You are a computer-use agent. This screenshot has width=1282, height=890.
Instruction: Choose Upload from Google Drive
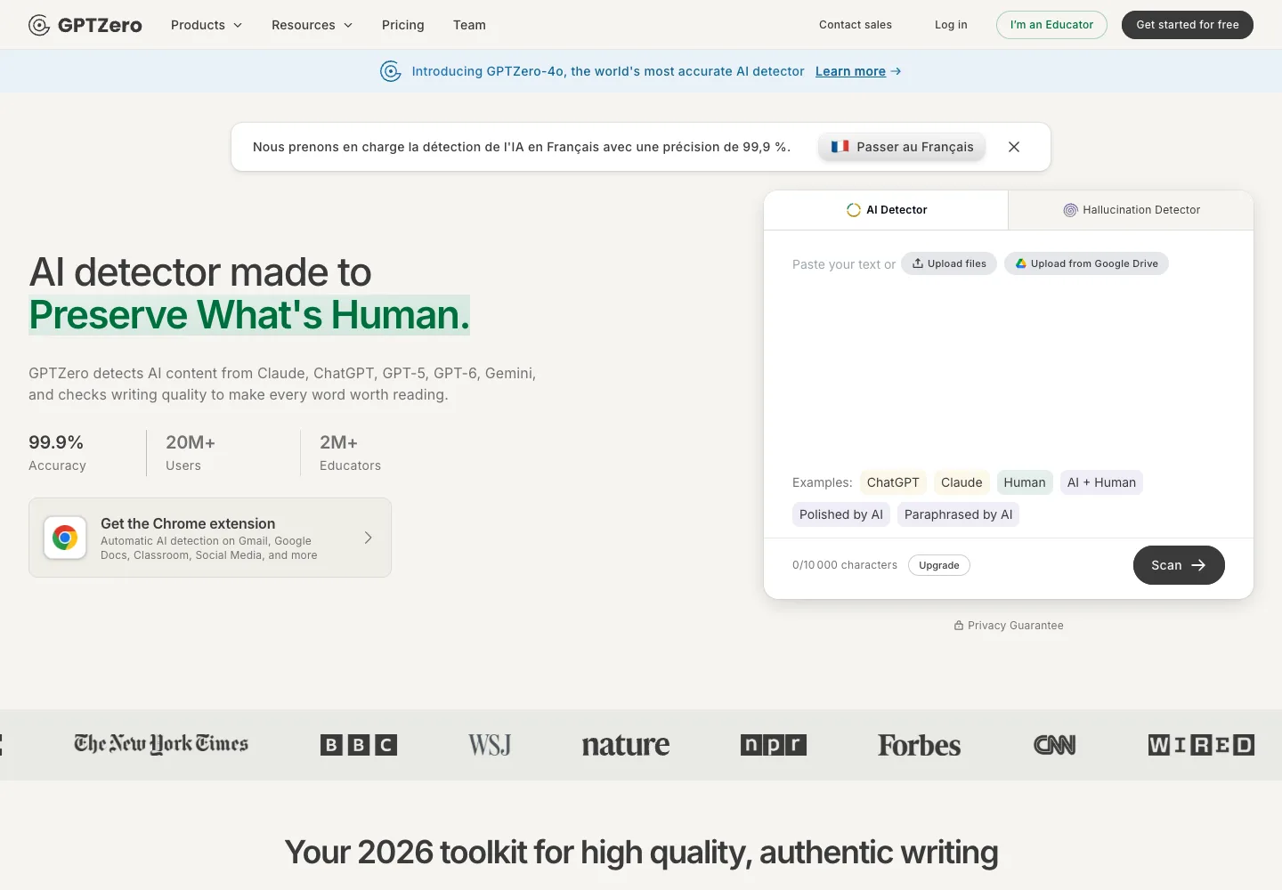1086,263
